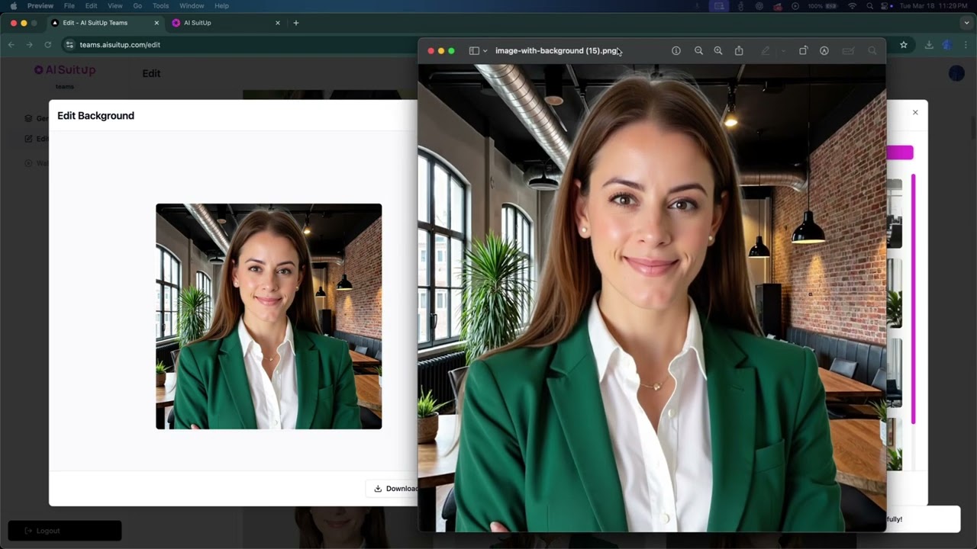
Task: Select the zoom in icon in Preview
Action: tap(718, 50)
